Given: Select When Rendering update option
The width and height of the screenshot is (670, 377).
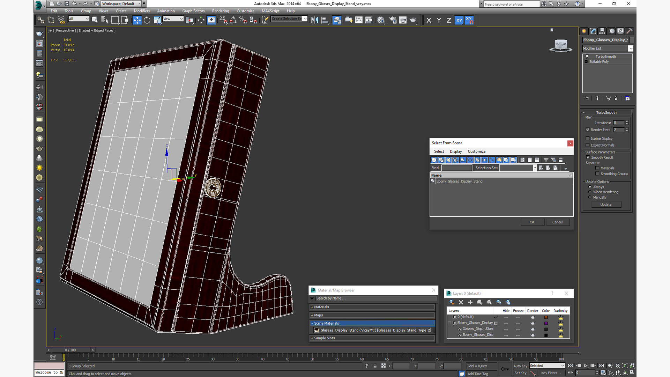Looking at the screenshot, I should pos(590,192).
